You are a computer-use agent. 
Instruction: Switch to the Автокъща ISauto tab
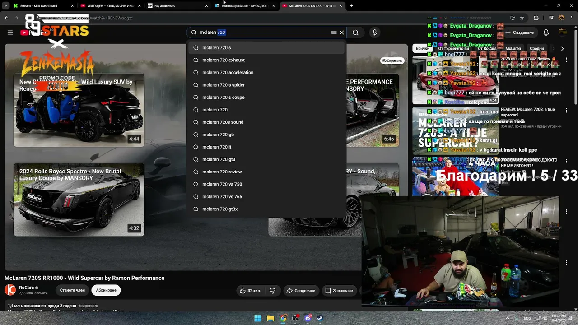point(245,6)
